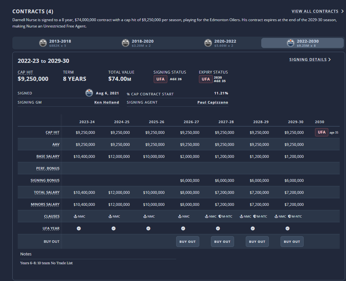Click the SIGNING BONUS row label

(x=45, y=180)
